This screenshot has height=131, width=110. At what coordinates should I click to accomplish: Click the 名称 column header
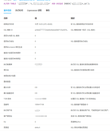pos(5,18)
